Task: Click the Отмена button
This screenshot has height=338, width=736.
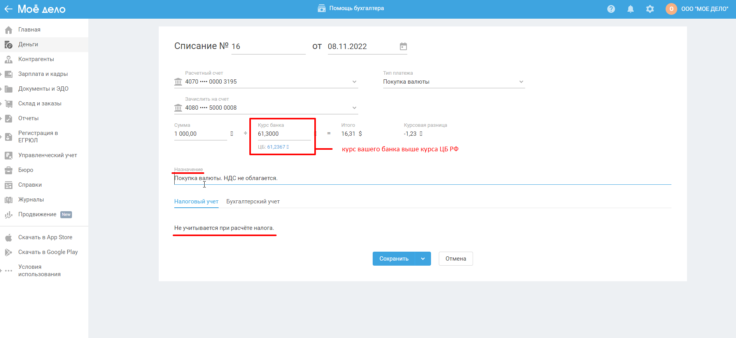Action: (456, 259)
